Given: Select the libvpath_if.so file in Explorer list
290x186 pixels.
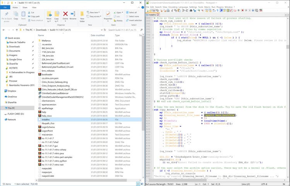Looking at the screenshot, I should point(48,123).
